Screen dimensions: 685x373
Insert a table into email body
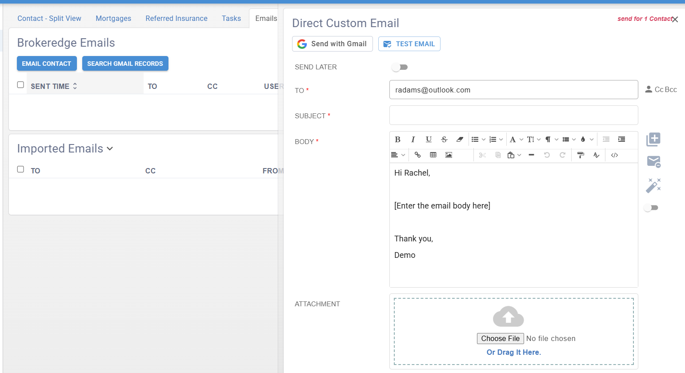click(433, 155)
